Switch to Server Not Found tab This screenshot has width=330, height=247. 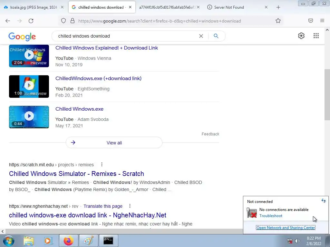pos(229,7)
